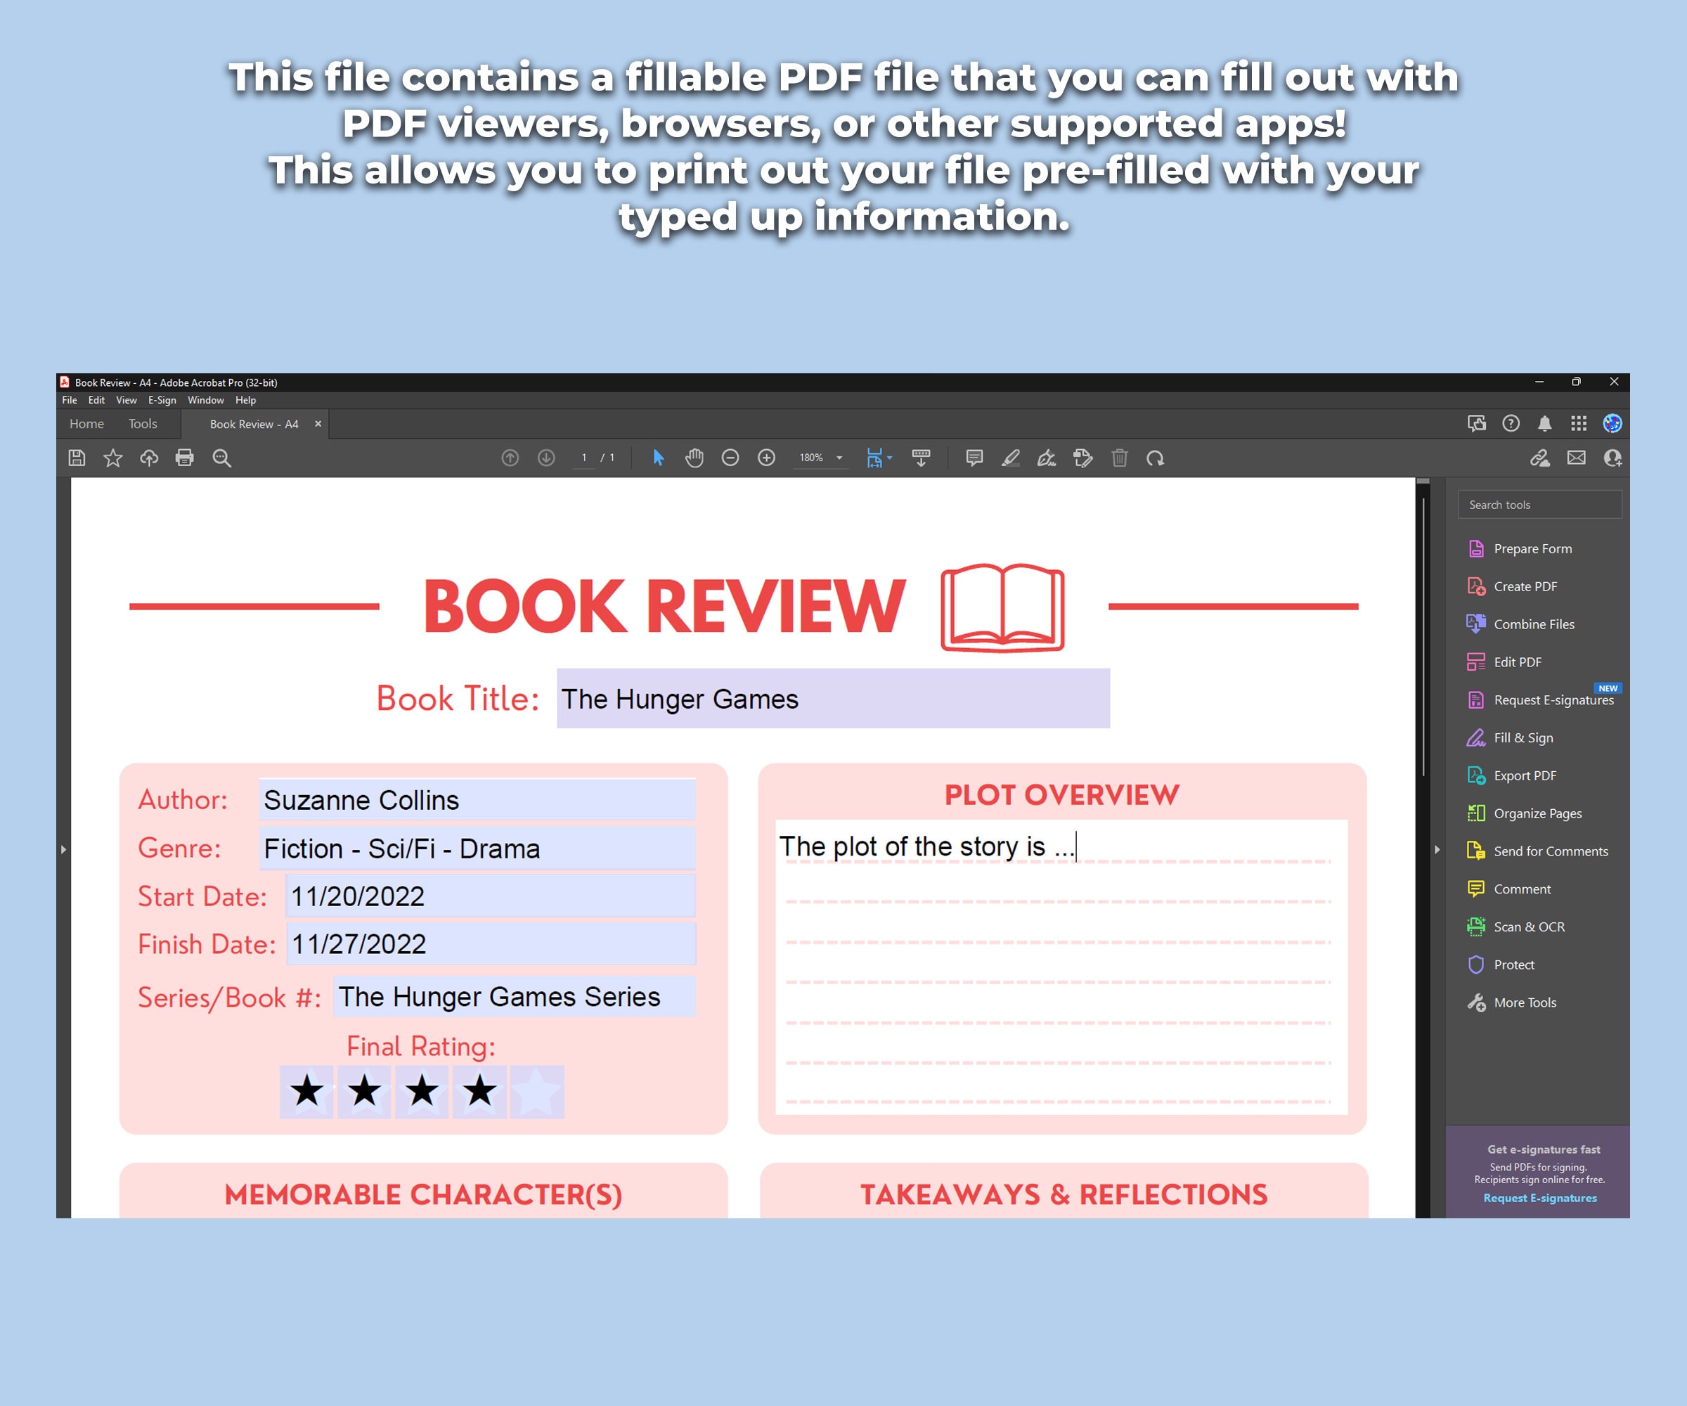The width and height of the screenshot is (1687, 1406).
Task: Go to next page arrow
Action: (546, 458)
